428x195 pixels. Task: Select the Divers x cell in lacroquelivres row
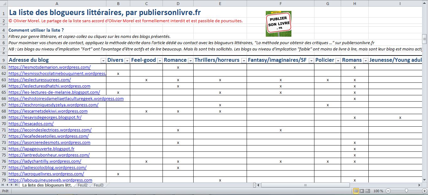pos(118,174)
